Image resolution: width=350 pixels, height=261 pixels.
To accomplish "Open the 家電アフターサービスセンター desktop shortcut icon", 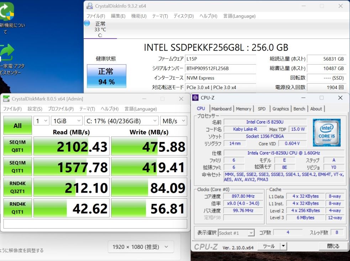I will click(7, 53).
